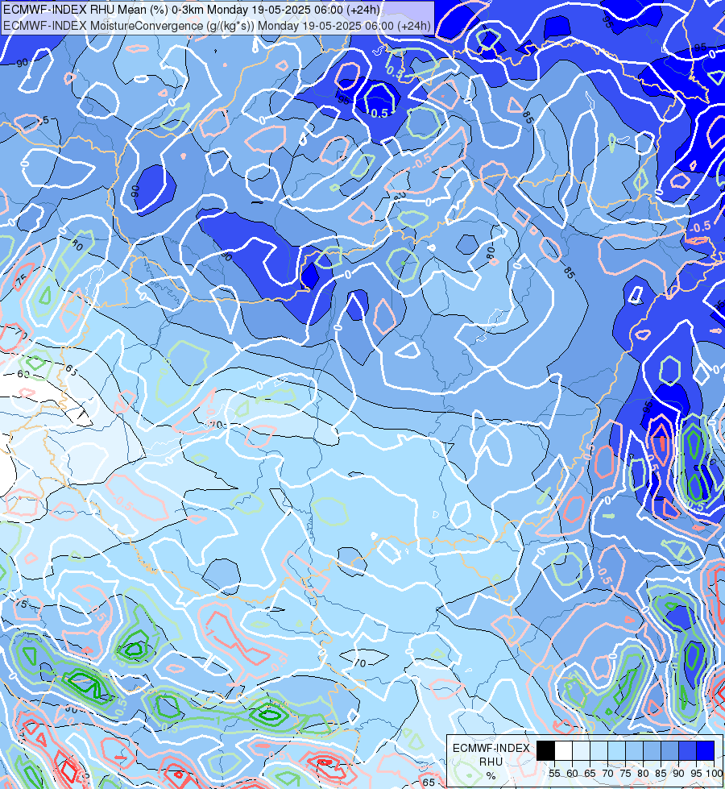Select the legend swatch for 65-70% humidity
The width and height of the screenshot is (725, 789).
coord(599,750)
